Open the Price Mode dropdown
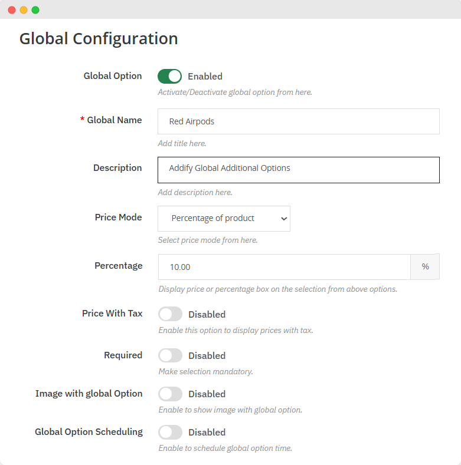The height and width of the screenshot is (465, 461). pos(224,218)
